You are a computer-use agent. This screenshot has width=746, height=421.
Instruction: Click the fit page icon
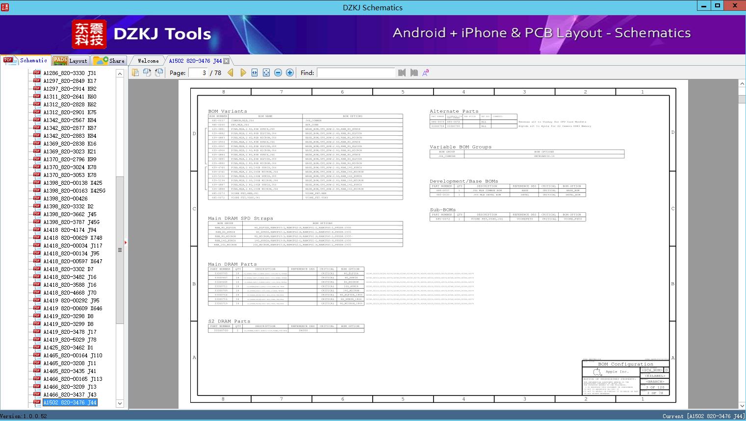click(x=266, y=73)
